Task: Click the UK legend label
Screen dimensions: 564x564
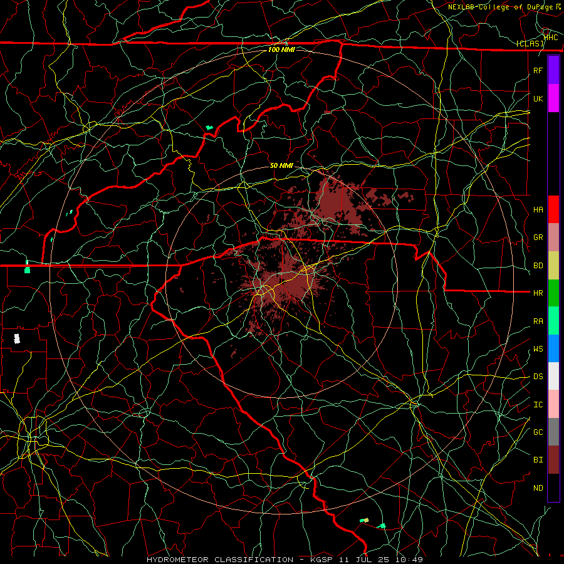Action: coord(538,98)
